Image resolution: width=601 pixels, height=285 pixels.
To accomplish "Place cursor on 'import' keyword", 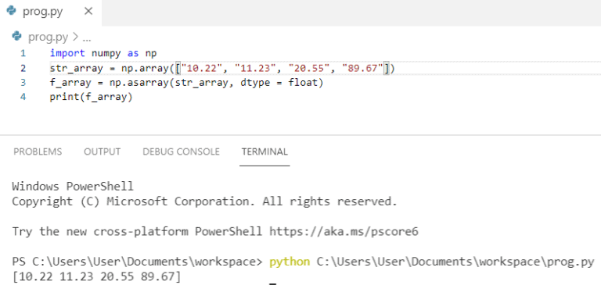I will pyautogui.click(x=67, y=53).
